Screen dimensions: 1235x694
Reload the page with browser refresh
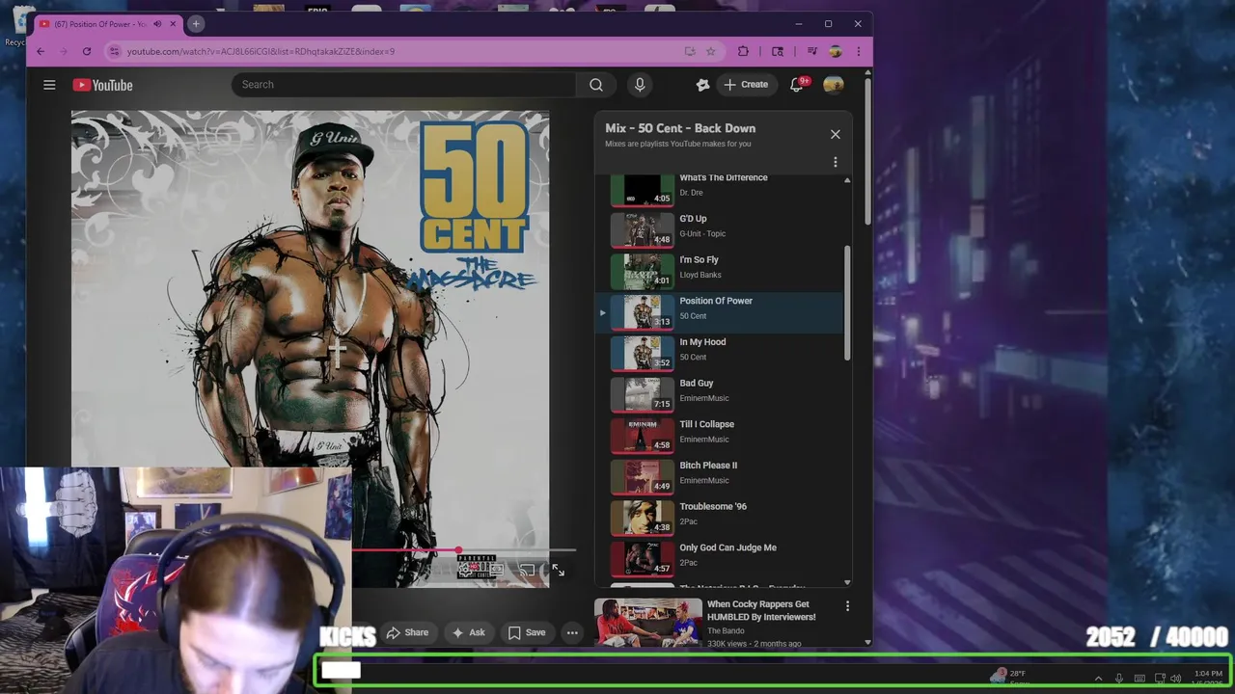point(87,51)
